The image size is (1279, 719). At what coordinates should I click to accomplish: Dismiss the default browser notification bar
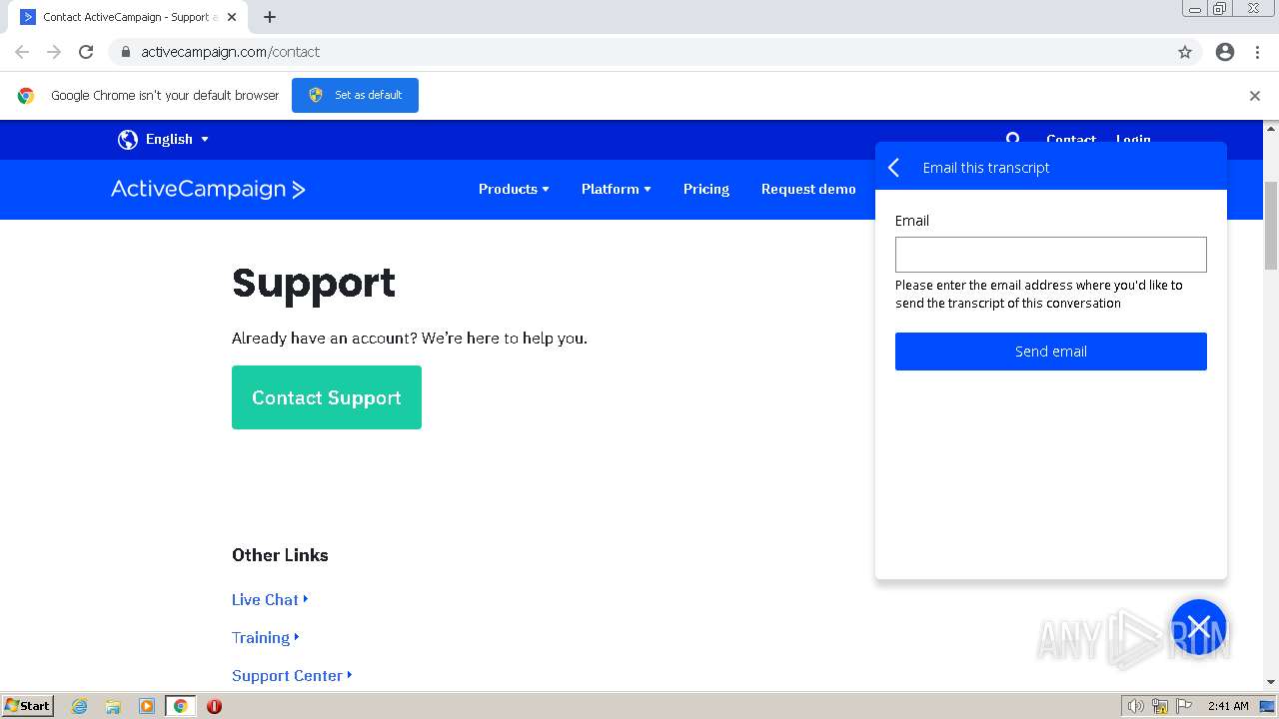coord(1255,96)
